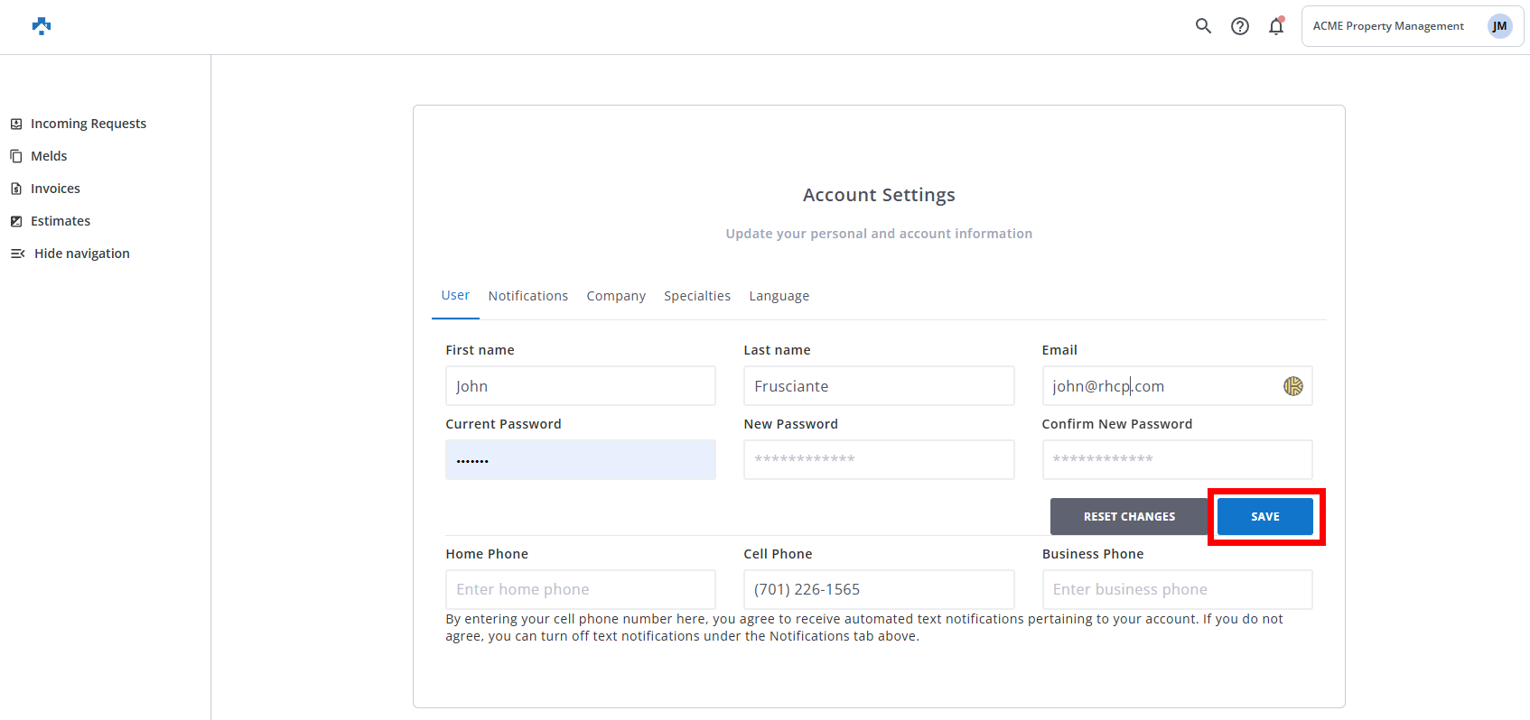Focus the New Password field
Screen dimensions: 1530x720
click(x=878, y=459)
